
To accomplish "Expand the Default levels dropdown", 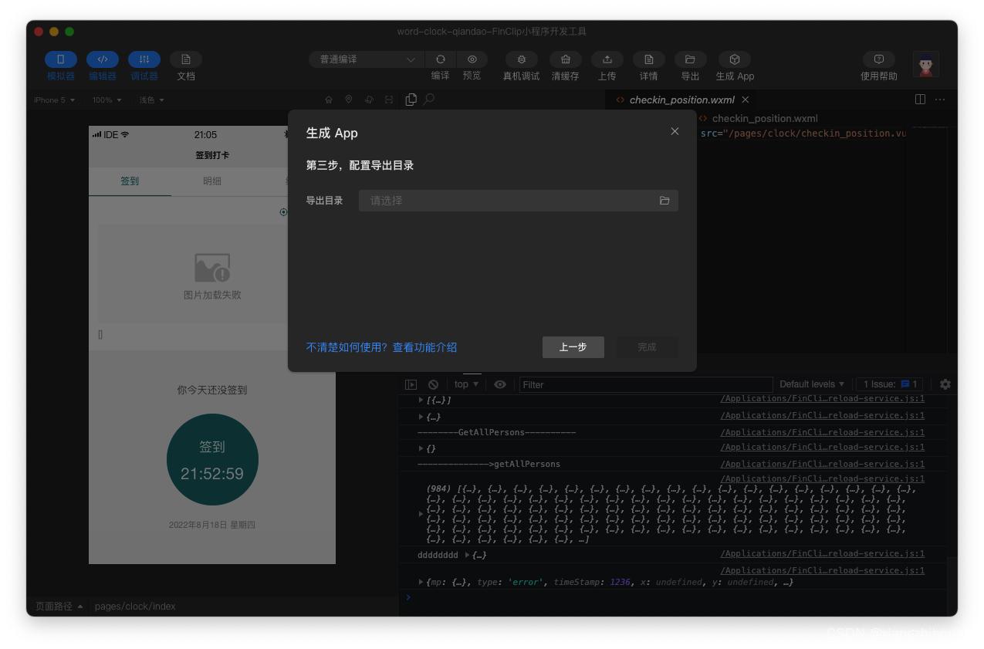I will coord(811,384).
